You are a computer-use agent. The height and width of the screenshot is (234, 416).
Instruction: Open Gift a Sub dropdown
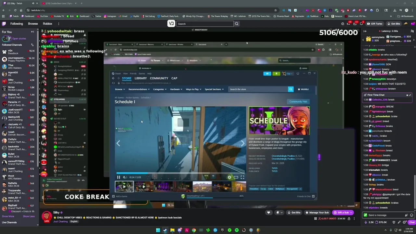pos(343,213)
